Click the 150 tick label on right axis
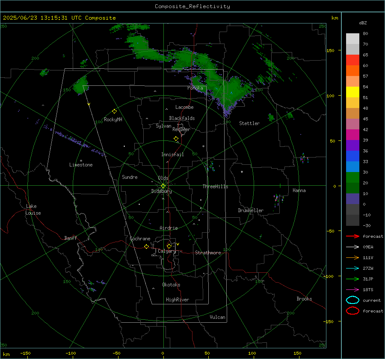This screenshot has height=359, width=385. 331,50
